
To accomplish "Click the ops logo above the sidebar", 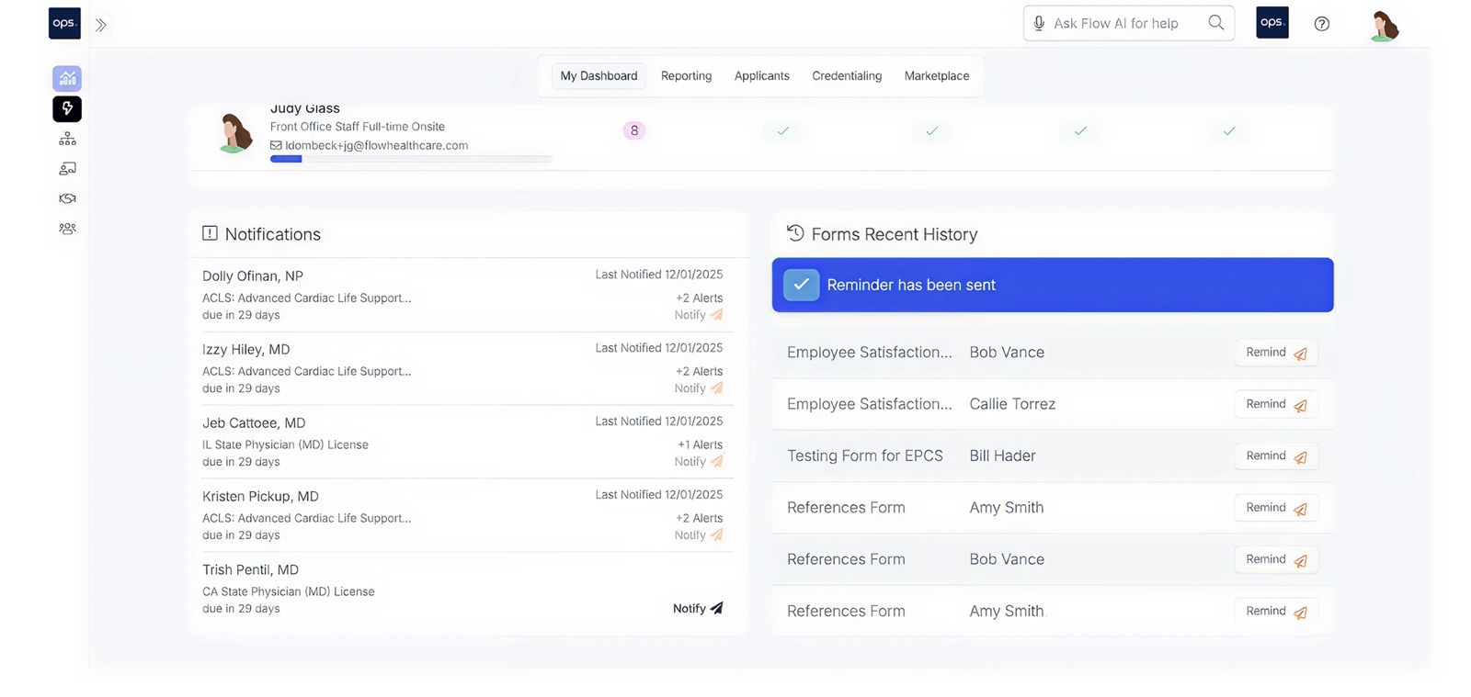I will pos(64,23).
